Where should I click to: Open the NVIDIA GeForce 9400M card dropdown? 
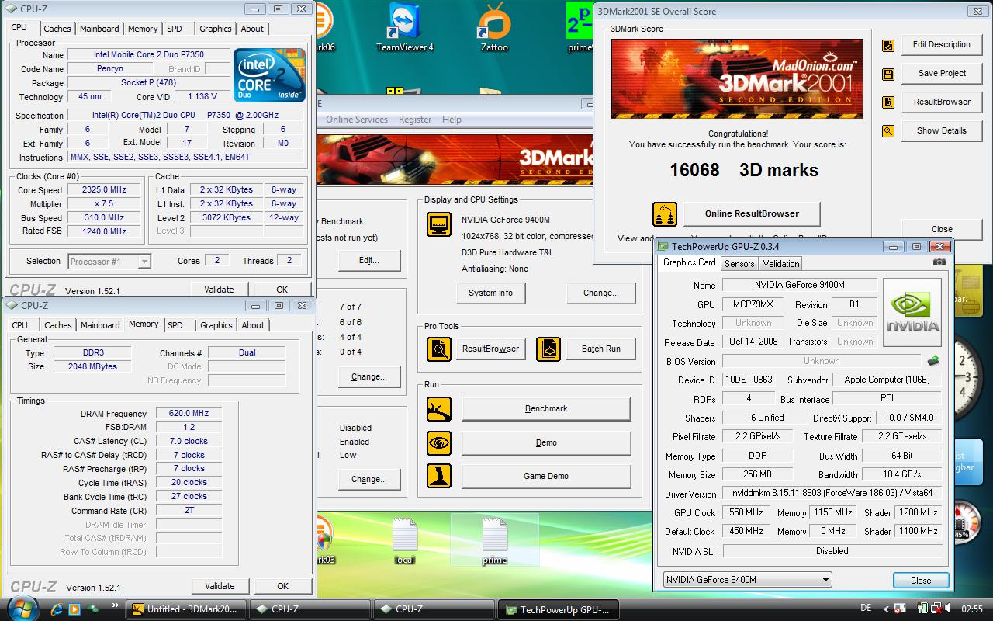[748, 580]
